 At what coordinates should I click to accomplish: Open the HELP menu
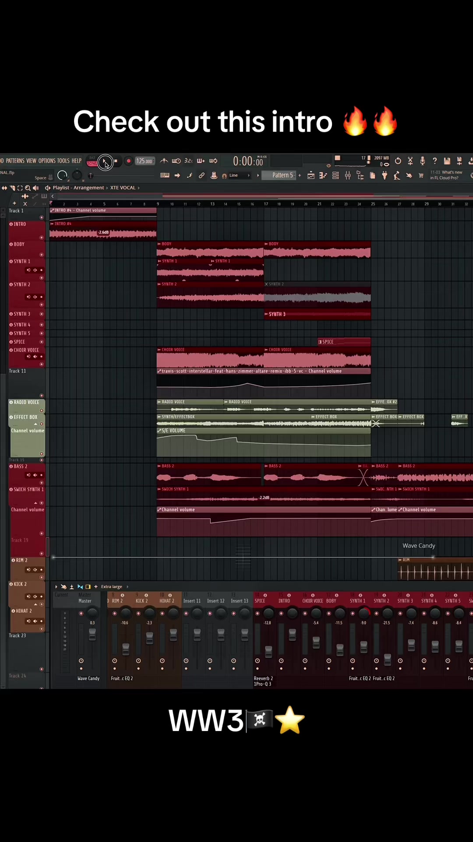click(77, 161)
